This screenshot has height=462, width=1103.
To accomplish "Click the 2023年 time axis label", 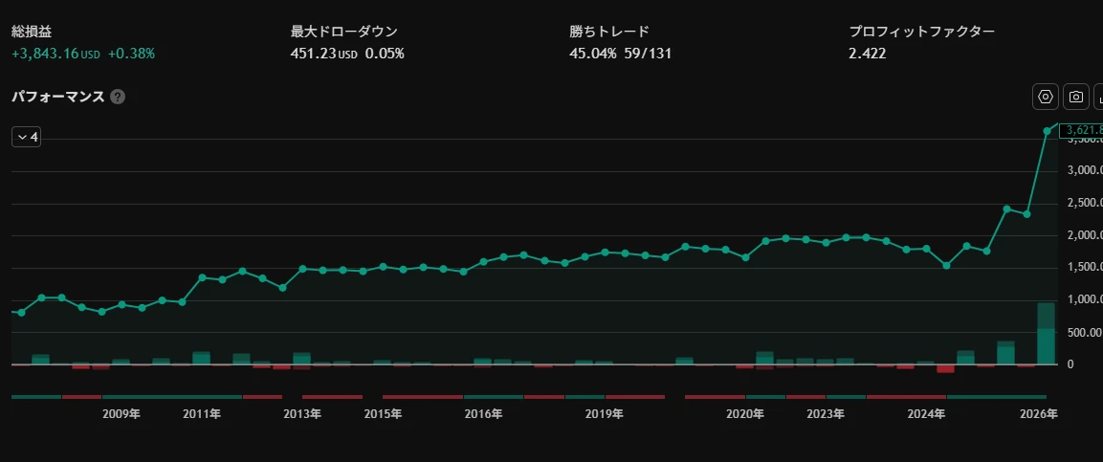I will pyautogui.click(x=826, y=414).
